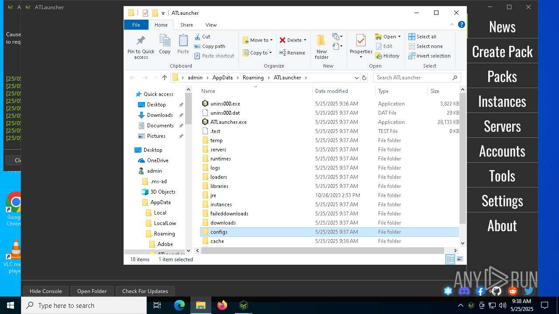Switch to large icons view button
Screen dimensions: 559x314
point(459,259)
